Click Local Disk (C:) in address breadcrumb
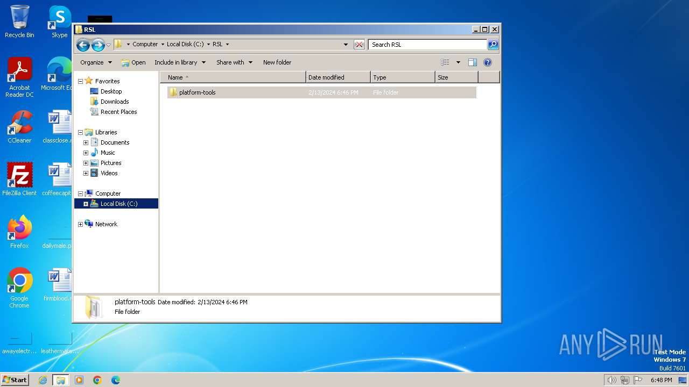This screenshot has width=689, height=387. [x=185, y=45]
